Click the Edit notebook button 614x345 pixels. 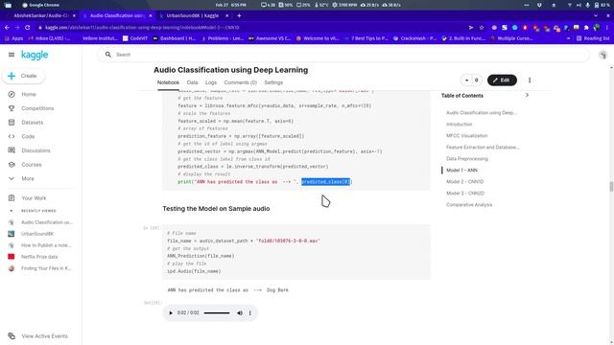[x=502, y=80]
